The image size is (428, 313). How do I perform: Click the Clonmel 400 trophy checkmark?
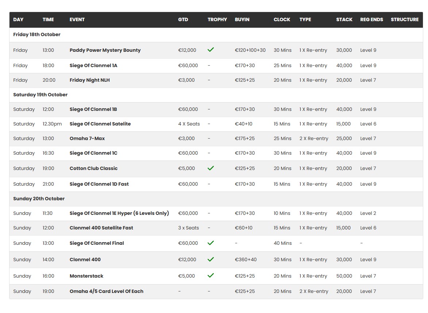(211, 259)
